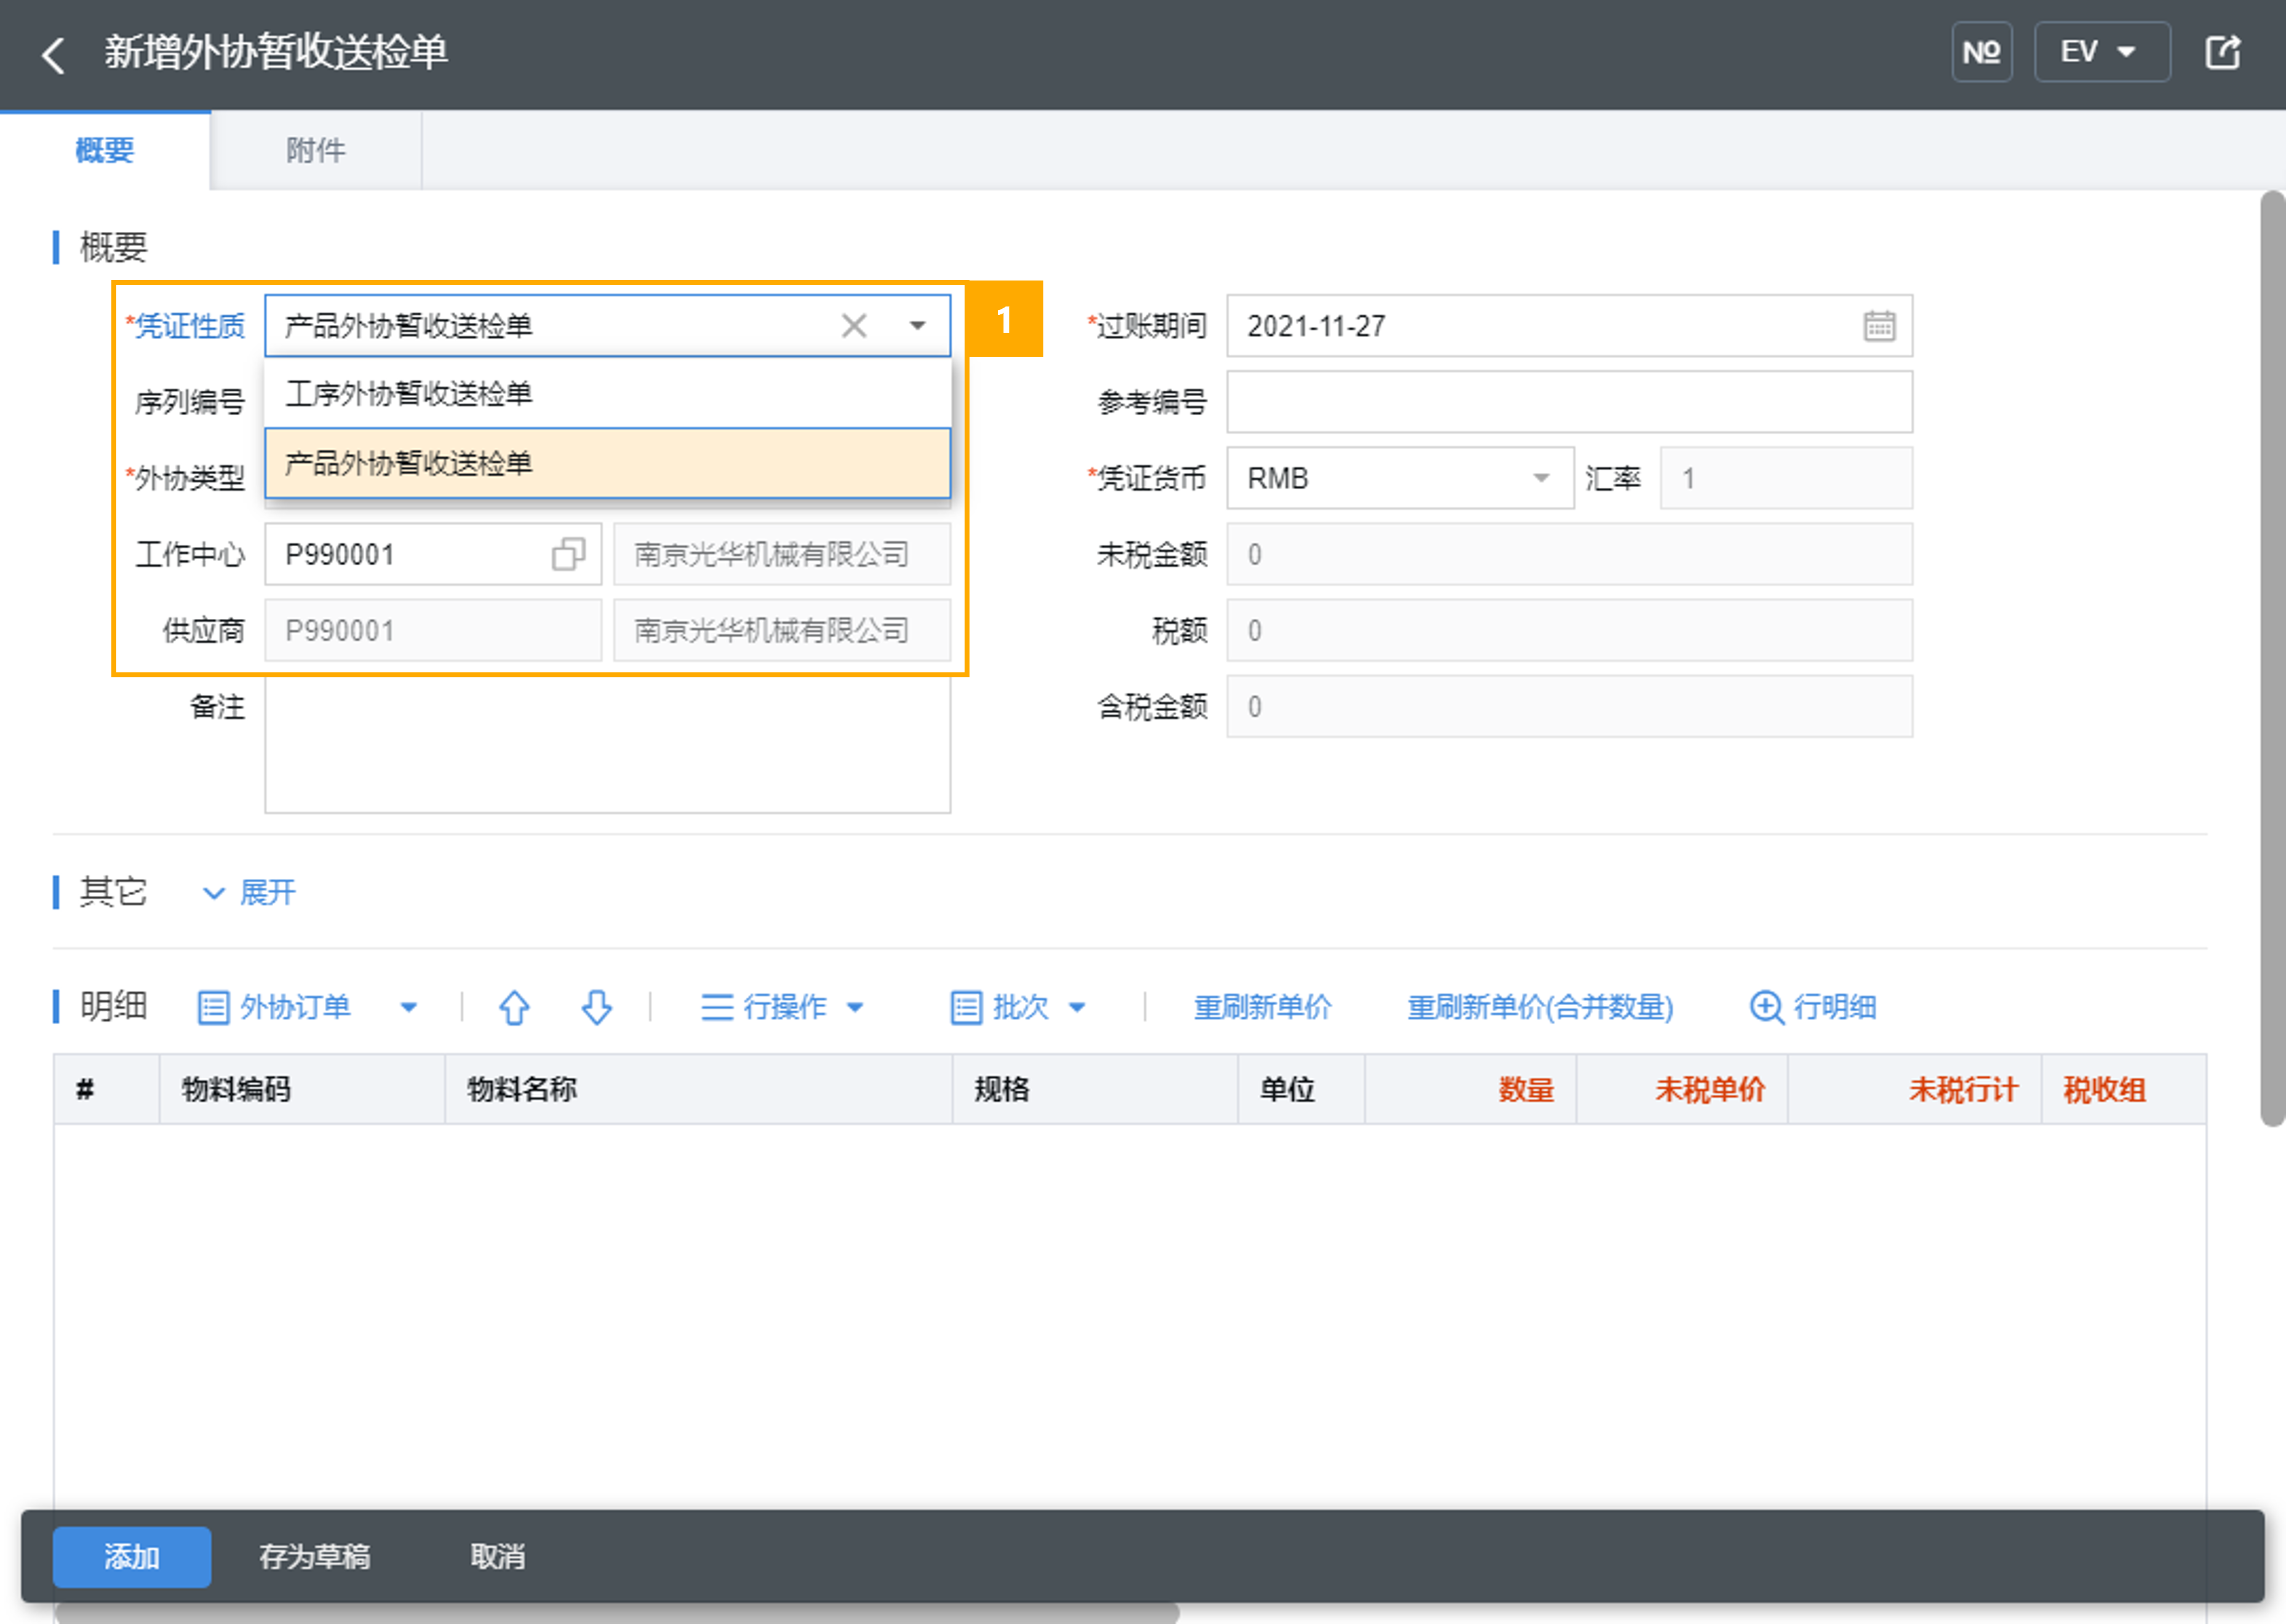
Task: Click the 凭证性质 combo box field
Action: tap(607, 326)
